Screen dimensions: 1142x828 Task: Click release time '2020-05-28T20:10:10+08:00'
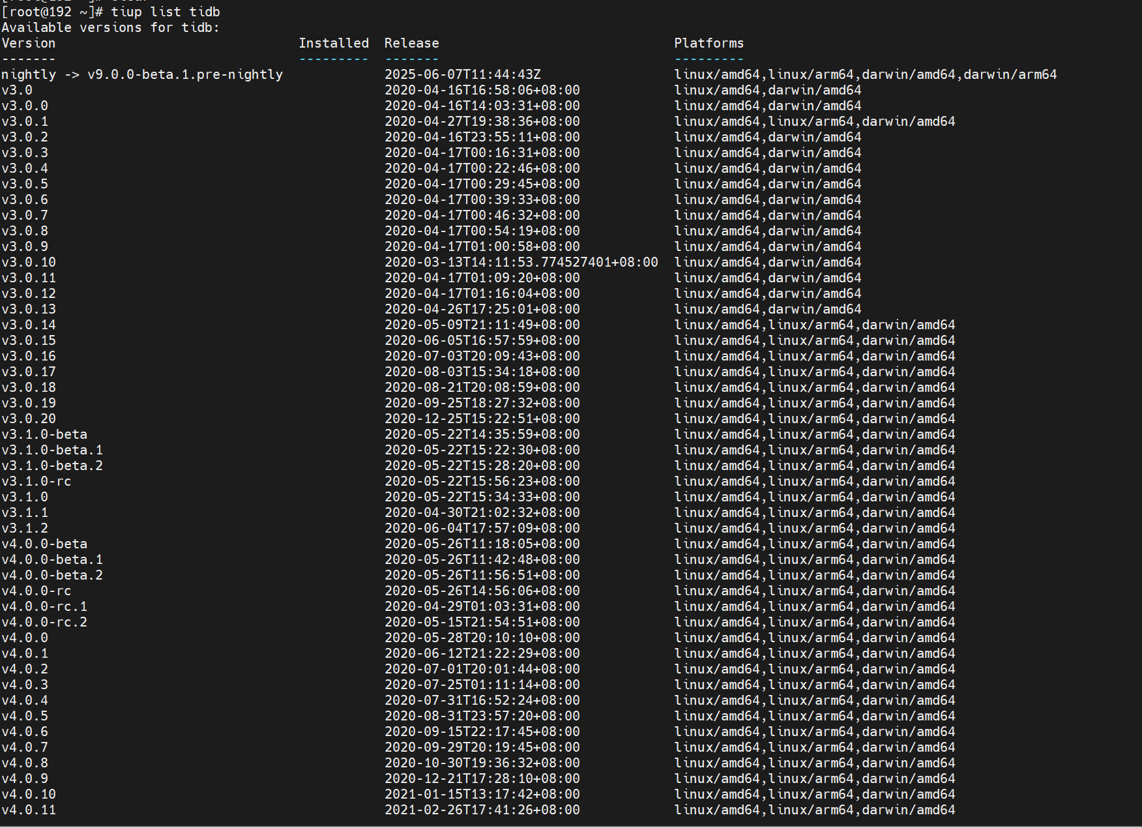482,638
